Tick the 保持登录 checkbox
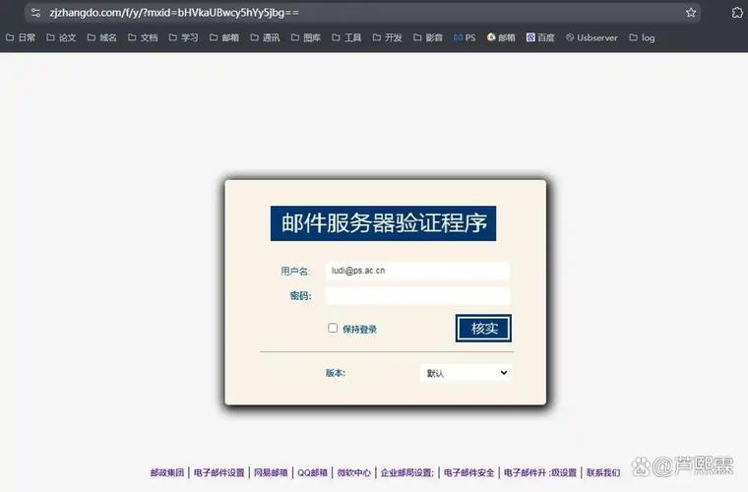This screenshot has width=748, height=492. tap(333, 328)
